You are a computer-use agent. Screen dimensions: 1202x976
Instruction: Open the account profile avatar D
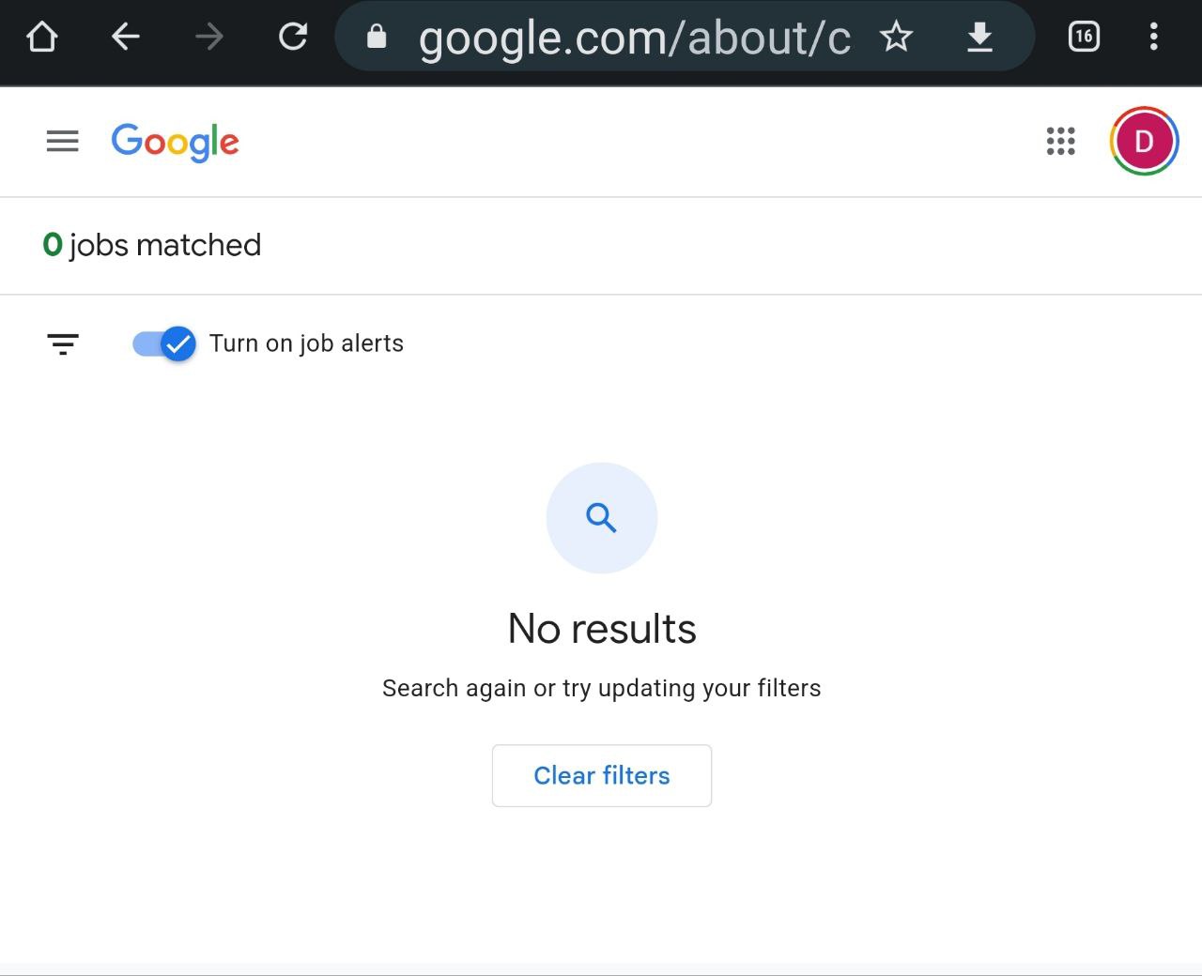point(1144,142)
